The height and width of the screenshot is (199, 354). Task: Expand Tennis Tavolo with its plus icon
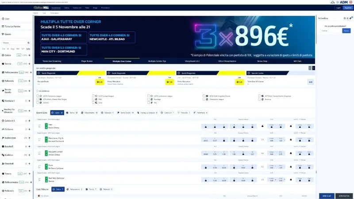(x=29, y=91)
